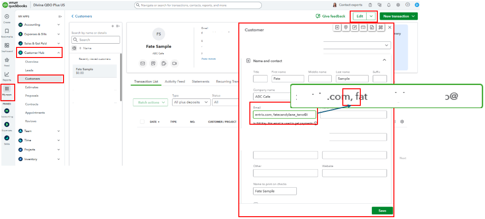
Task: Expand the Inventory section
Action: pos(59,159)
